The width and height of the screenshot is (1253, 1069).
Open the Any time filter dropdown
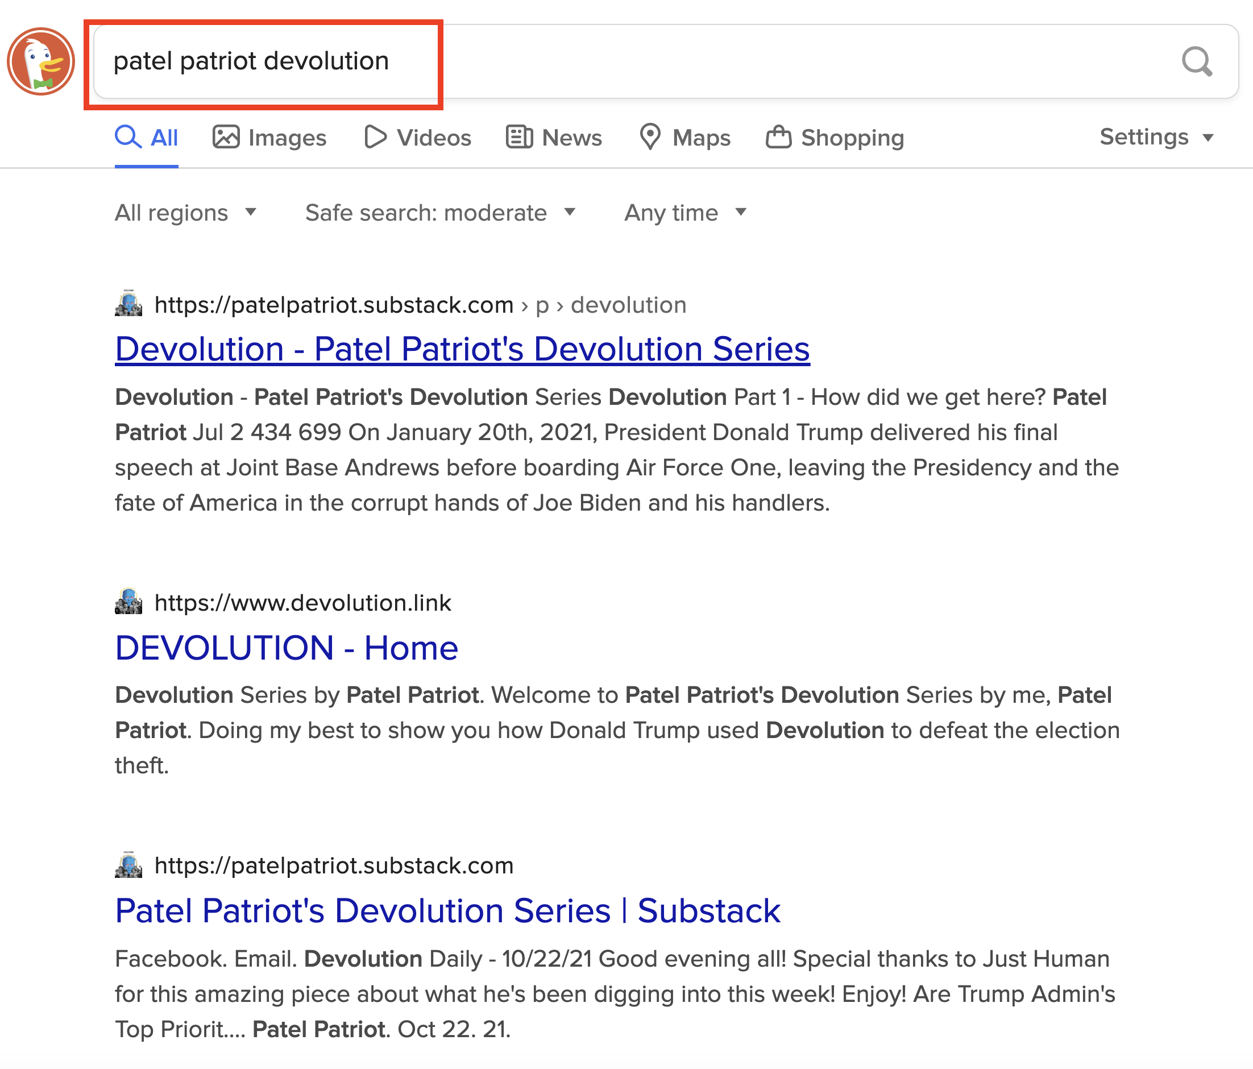tap(685, 212)
